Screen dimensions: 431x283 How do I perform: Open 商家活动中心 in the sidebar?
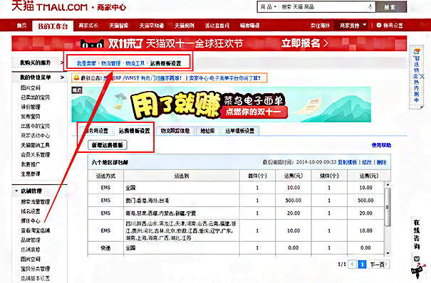(x=35, y=136)
